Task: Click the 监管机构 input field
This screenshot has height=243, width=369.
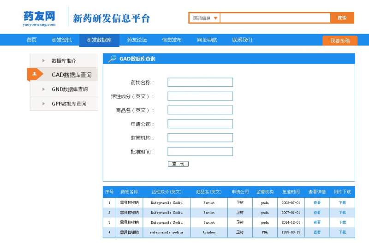Action: coord(200,138)
